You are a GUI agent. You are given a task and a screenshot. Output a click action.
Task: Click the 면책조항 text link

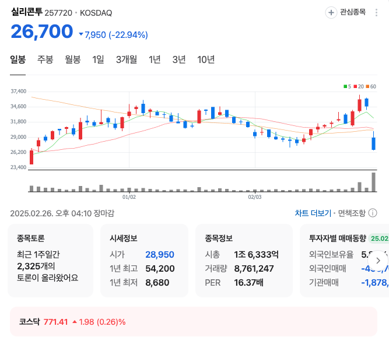(352, 213)
